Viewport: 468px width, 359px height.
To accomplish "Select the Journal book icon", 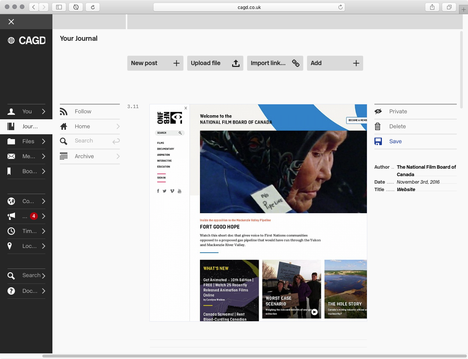I will pyautogui.click(x=11, y=126).
